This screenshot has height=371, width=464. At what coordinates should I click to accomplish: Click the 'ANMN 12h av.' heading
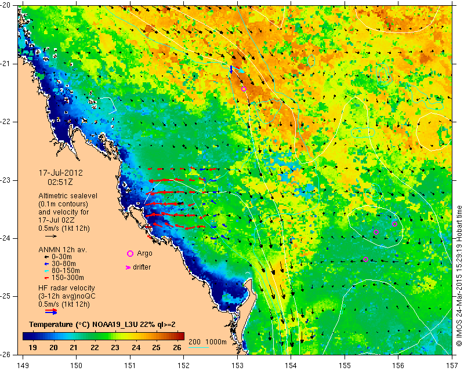pyautogui.click(x=63, y=250)
